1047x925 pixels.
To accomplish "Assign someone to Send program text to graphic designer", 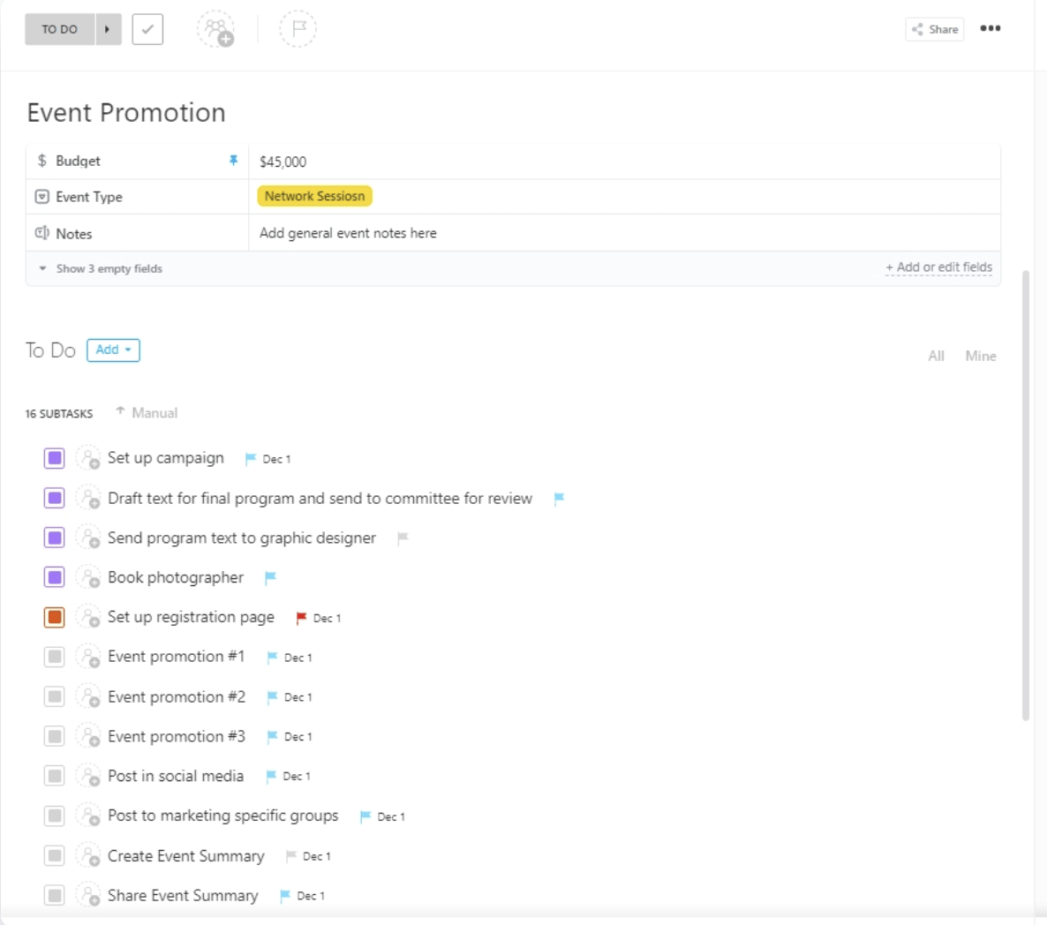I will (x=88, y=538).
